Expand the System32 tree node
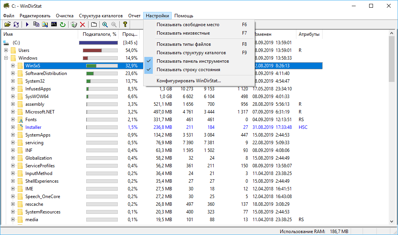 pyautogui.click(x=13, y=81)
